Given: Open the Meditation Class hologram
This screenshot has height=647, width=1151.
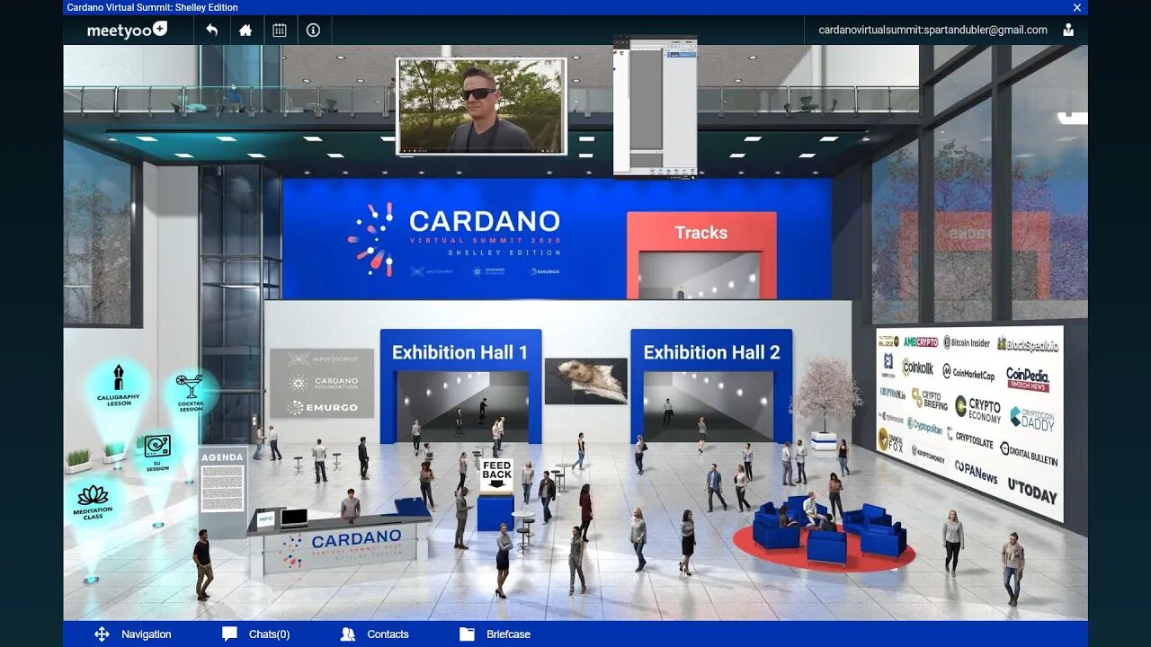Looking at the screenshot, I should pos(93,503).
